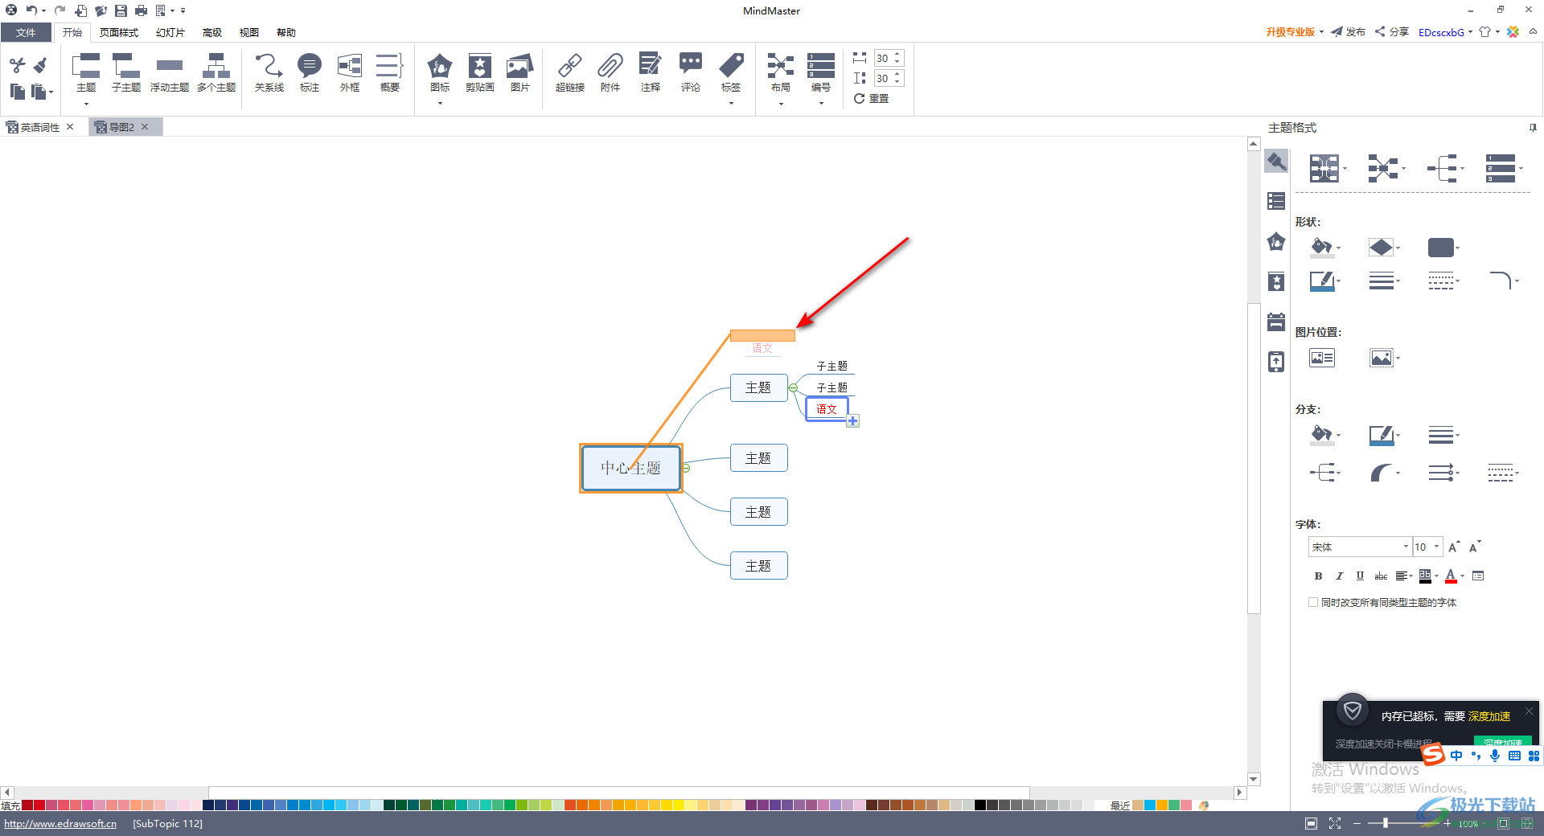Open the www.edrawsoft.cn link in status bar
Screen dimensions: 1544x836
(60, 823)
